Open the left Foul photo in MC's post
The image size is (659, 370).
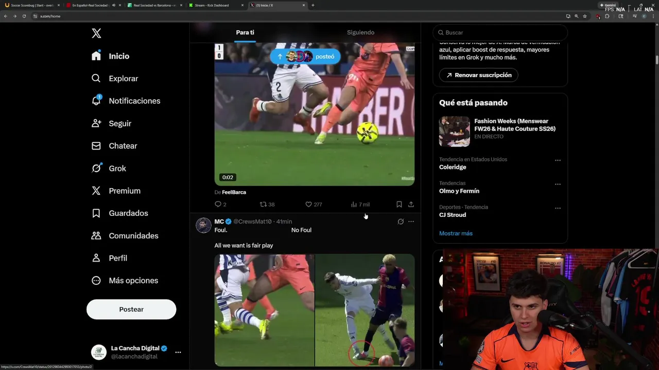click(264, 310)
